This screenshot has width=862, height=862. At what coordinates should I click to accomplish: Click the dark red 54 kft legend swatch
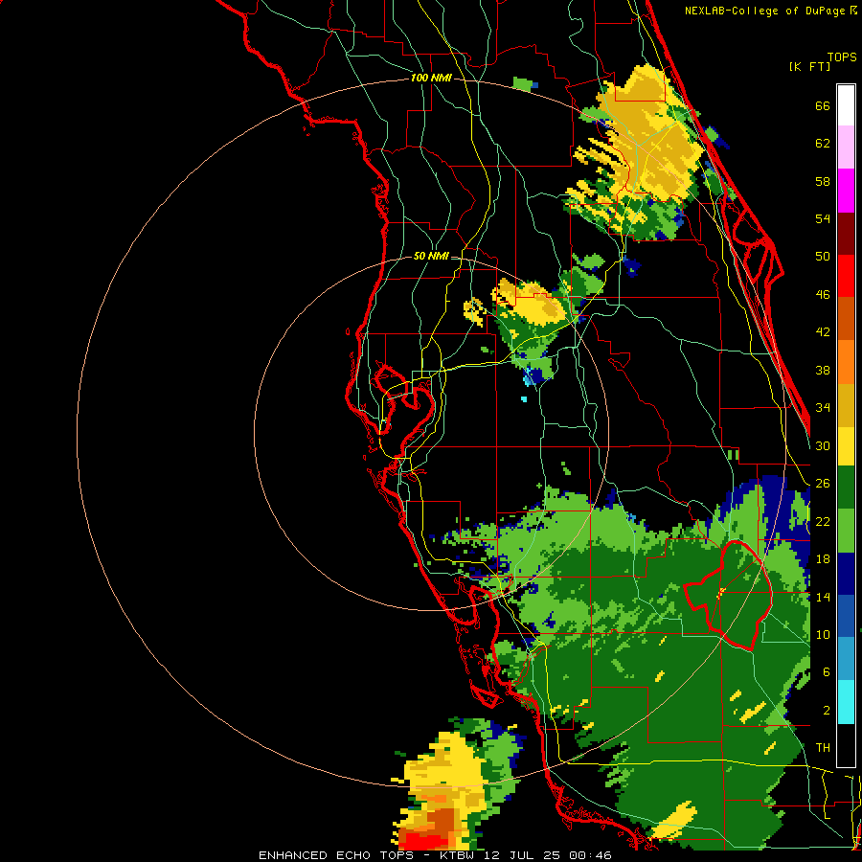(x=846, y=234)
